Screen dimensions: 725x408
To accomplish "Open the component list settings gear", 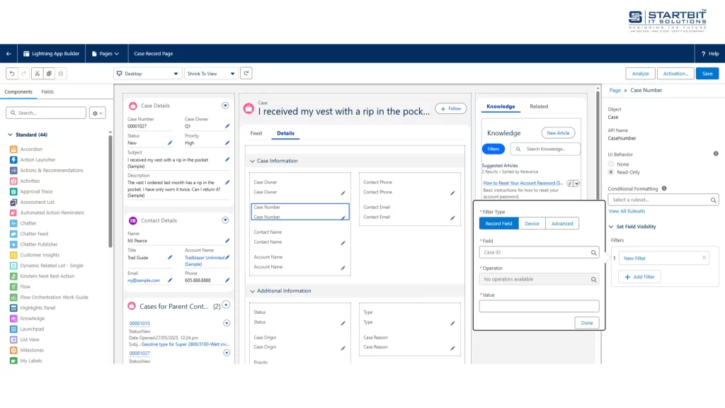I will [x=97, y=113].
